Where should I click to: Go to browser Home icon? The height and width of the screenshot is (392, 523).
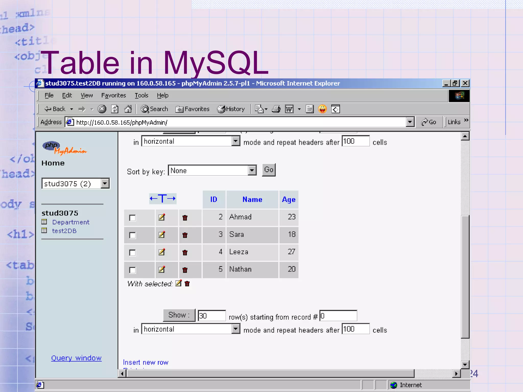[x=128, y=109]
